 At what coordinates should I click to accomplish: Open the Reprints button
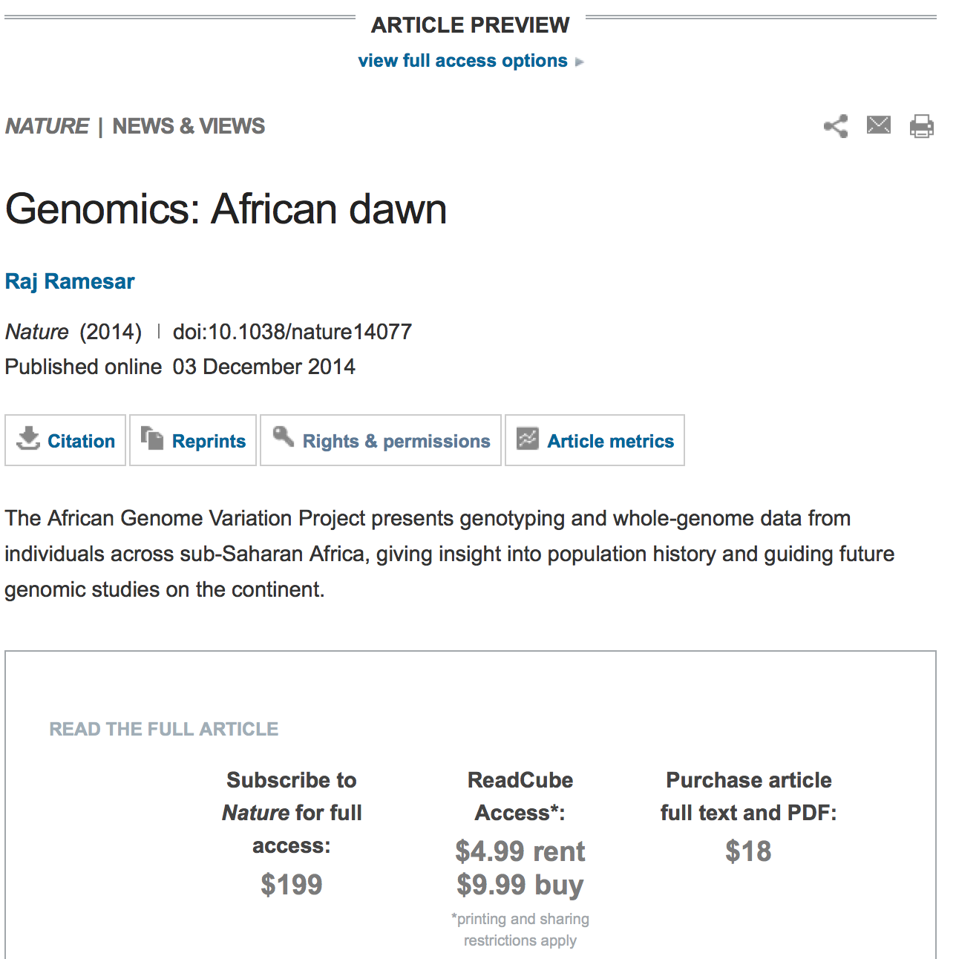[x=209, y=441]
